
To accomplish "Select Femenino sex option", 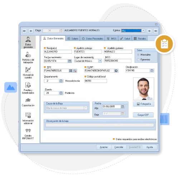I will (139, 59).
